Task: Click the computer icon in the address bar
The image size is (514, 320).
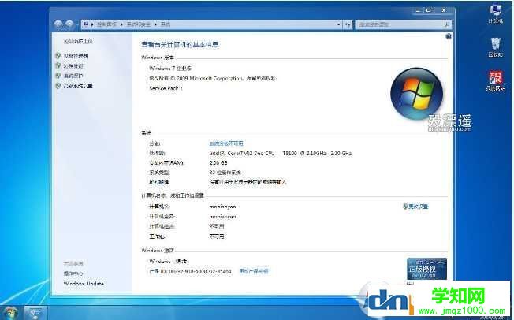Action: 86,24
